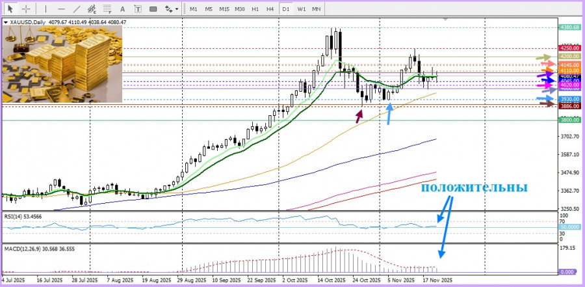Select the arrow cursor tool
This screenshot has height=287, width=585.
click(10, 9)
